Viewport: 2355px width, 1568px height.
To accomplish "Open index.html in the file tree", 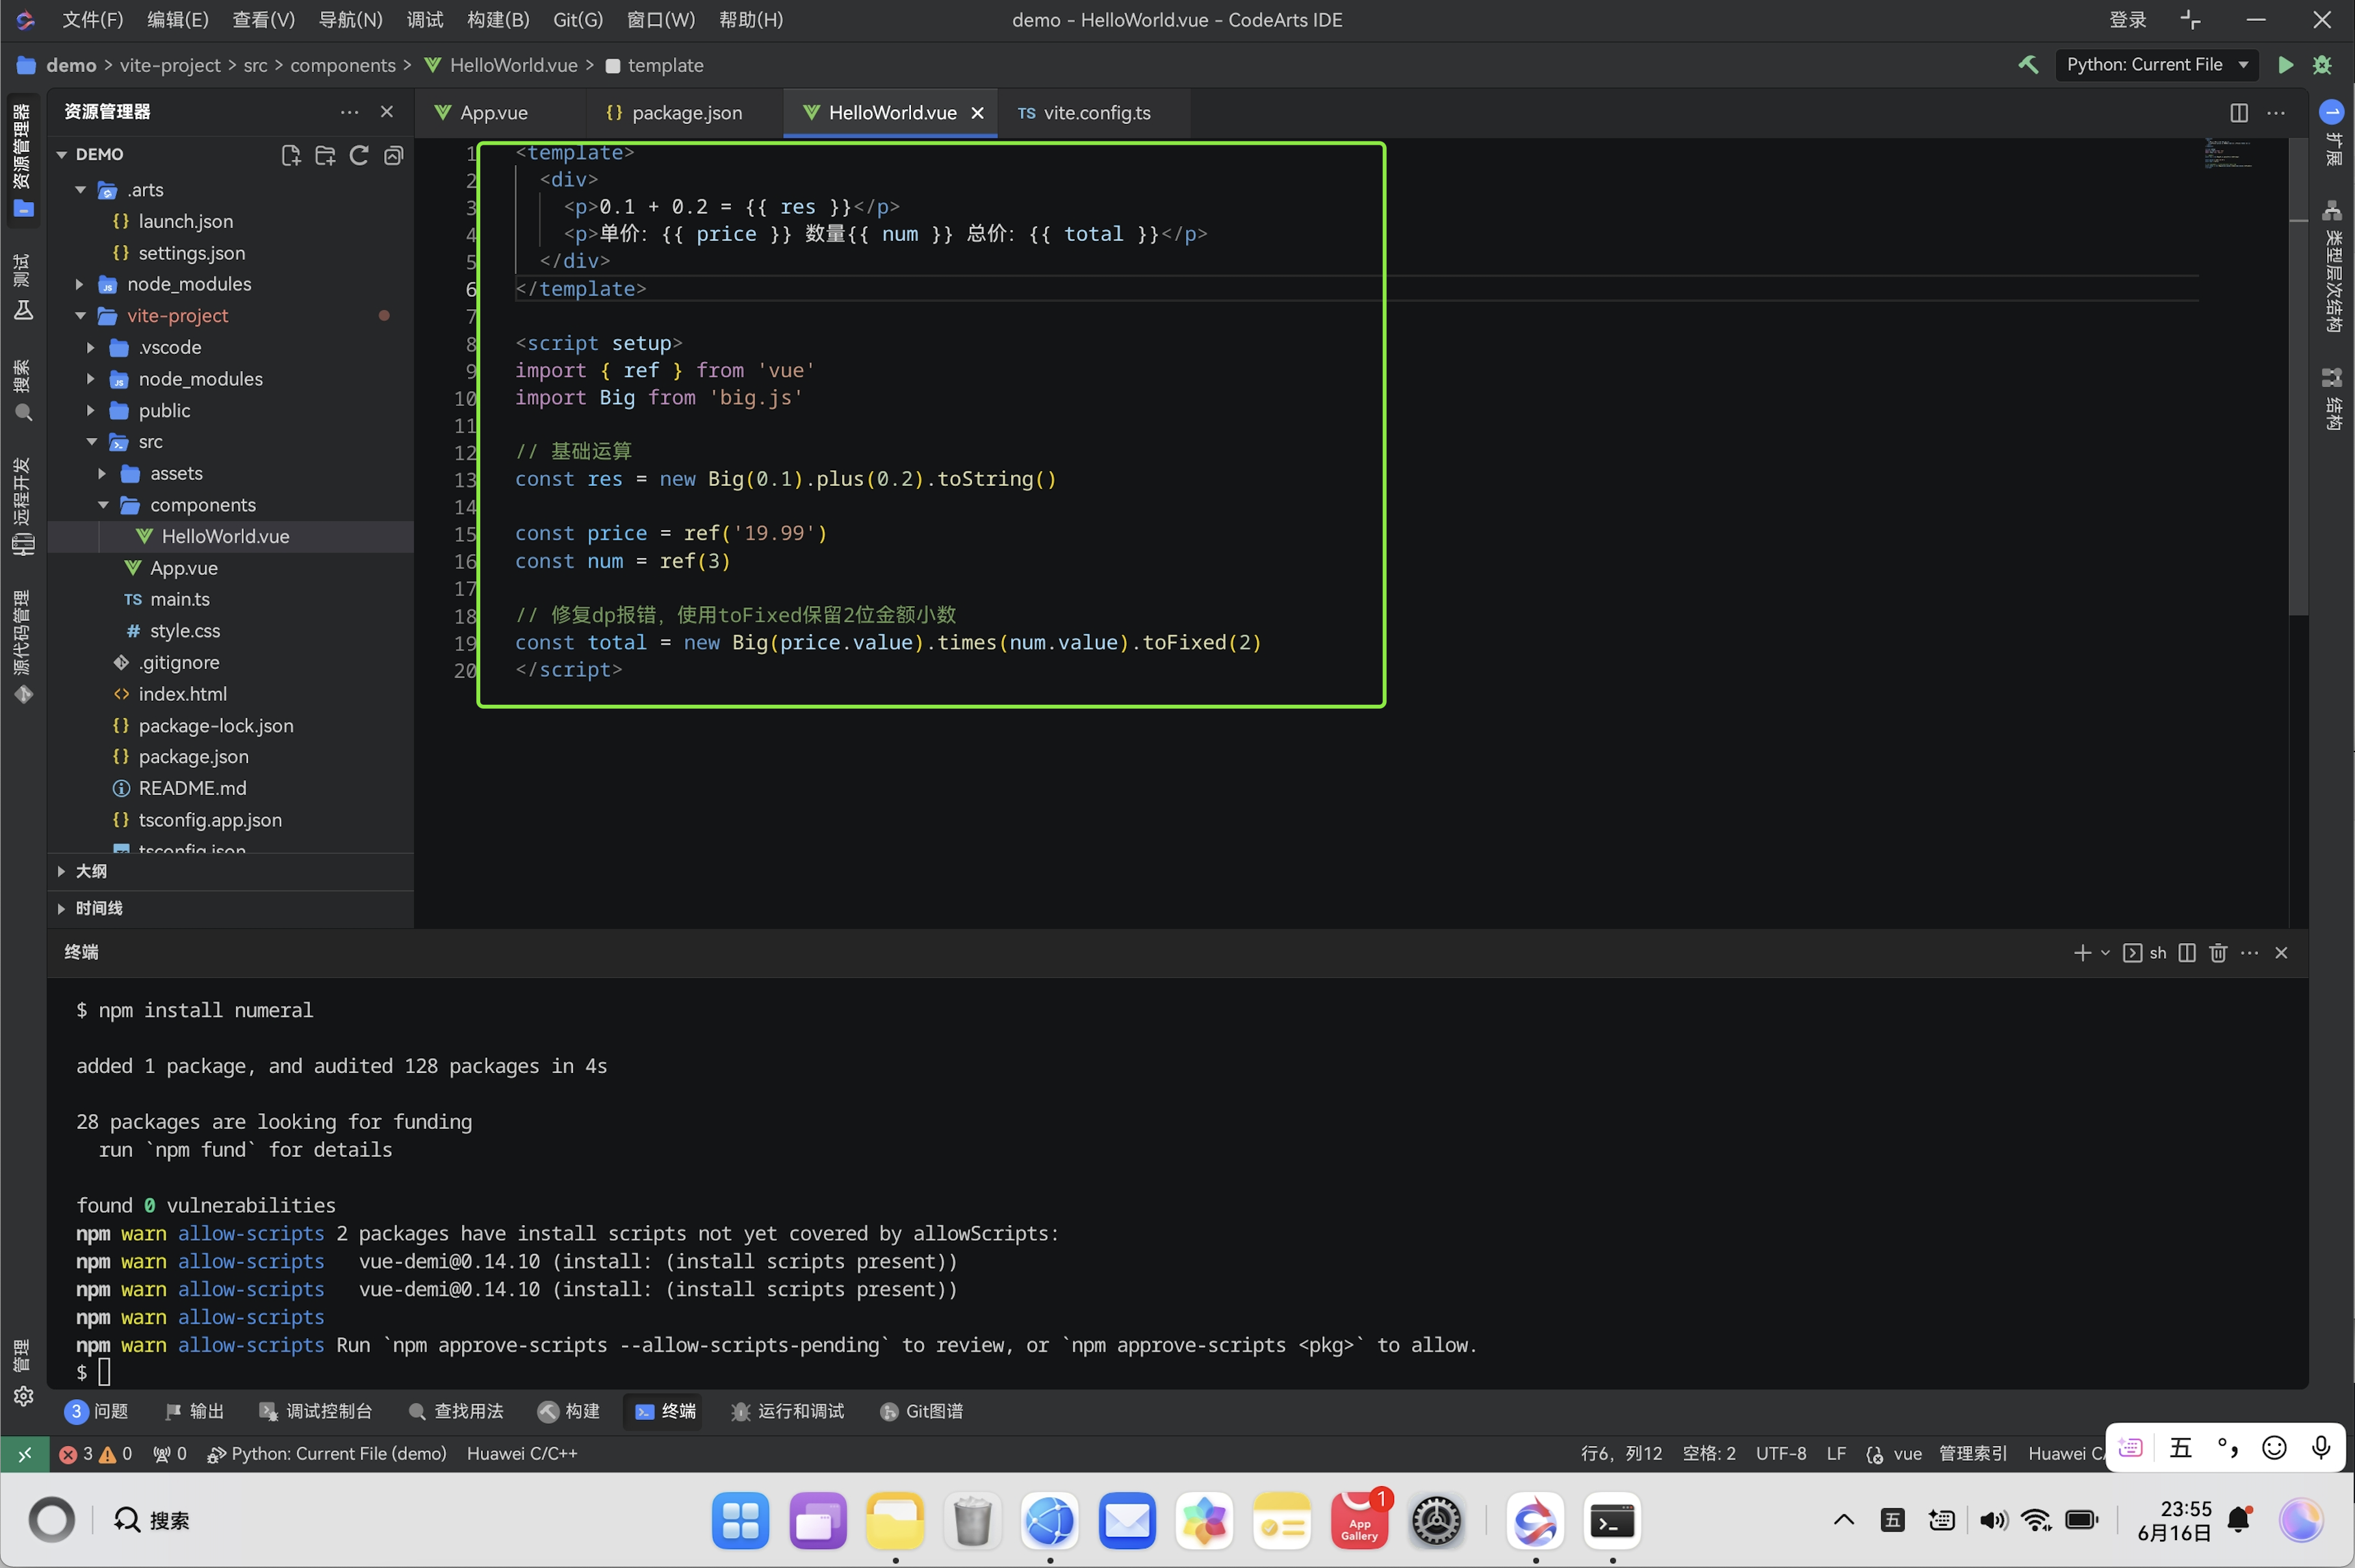I will [x=182, y=694].
